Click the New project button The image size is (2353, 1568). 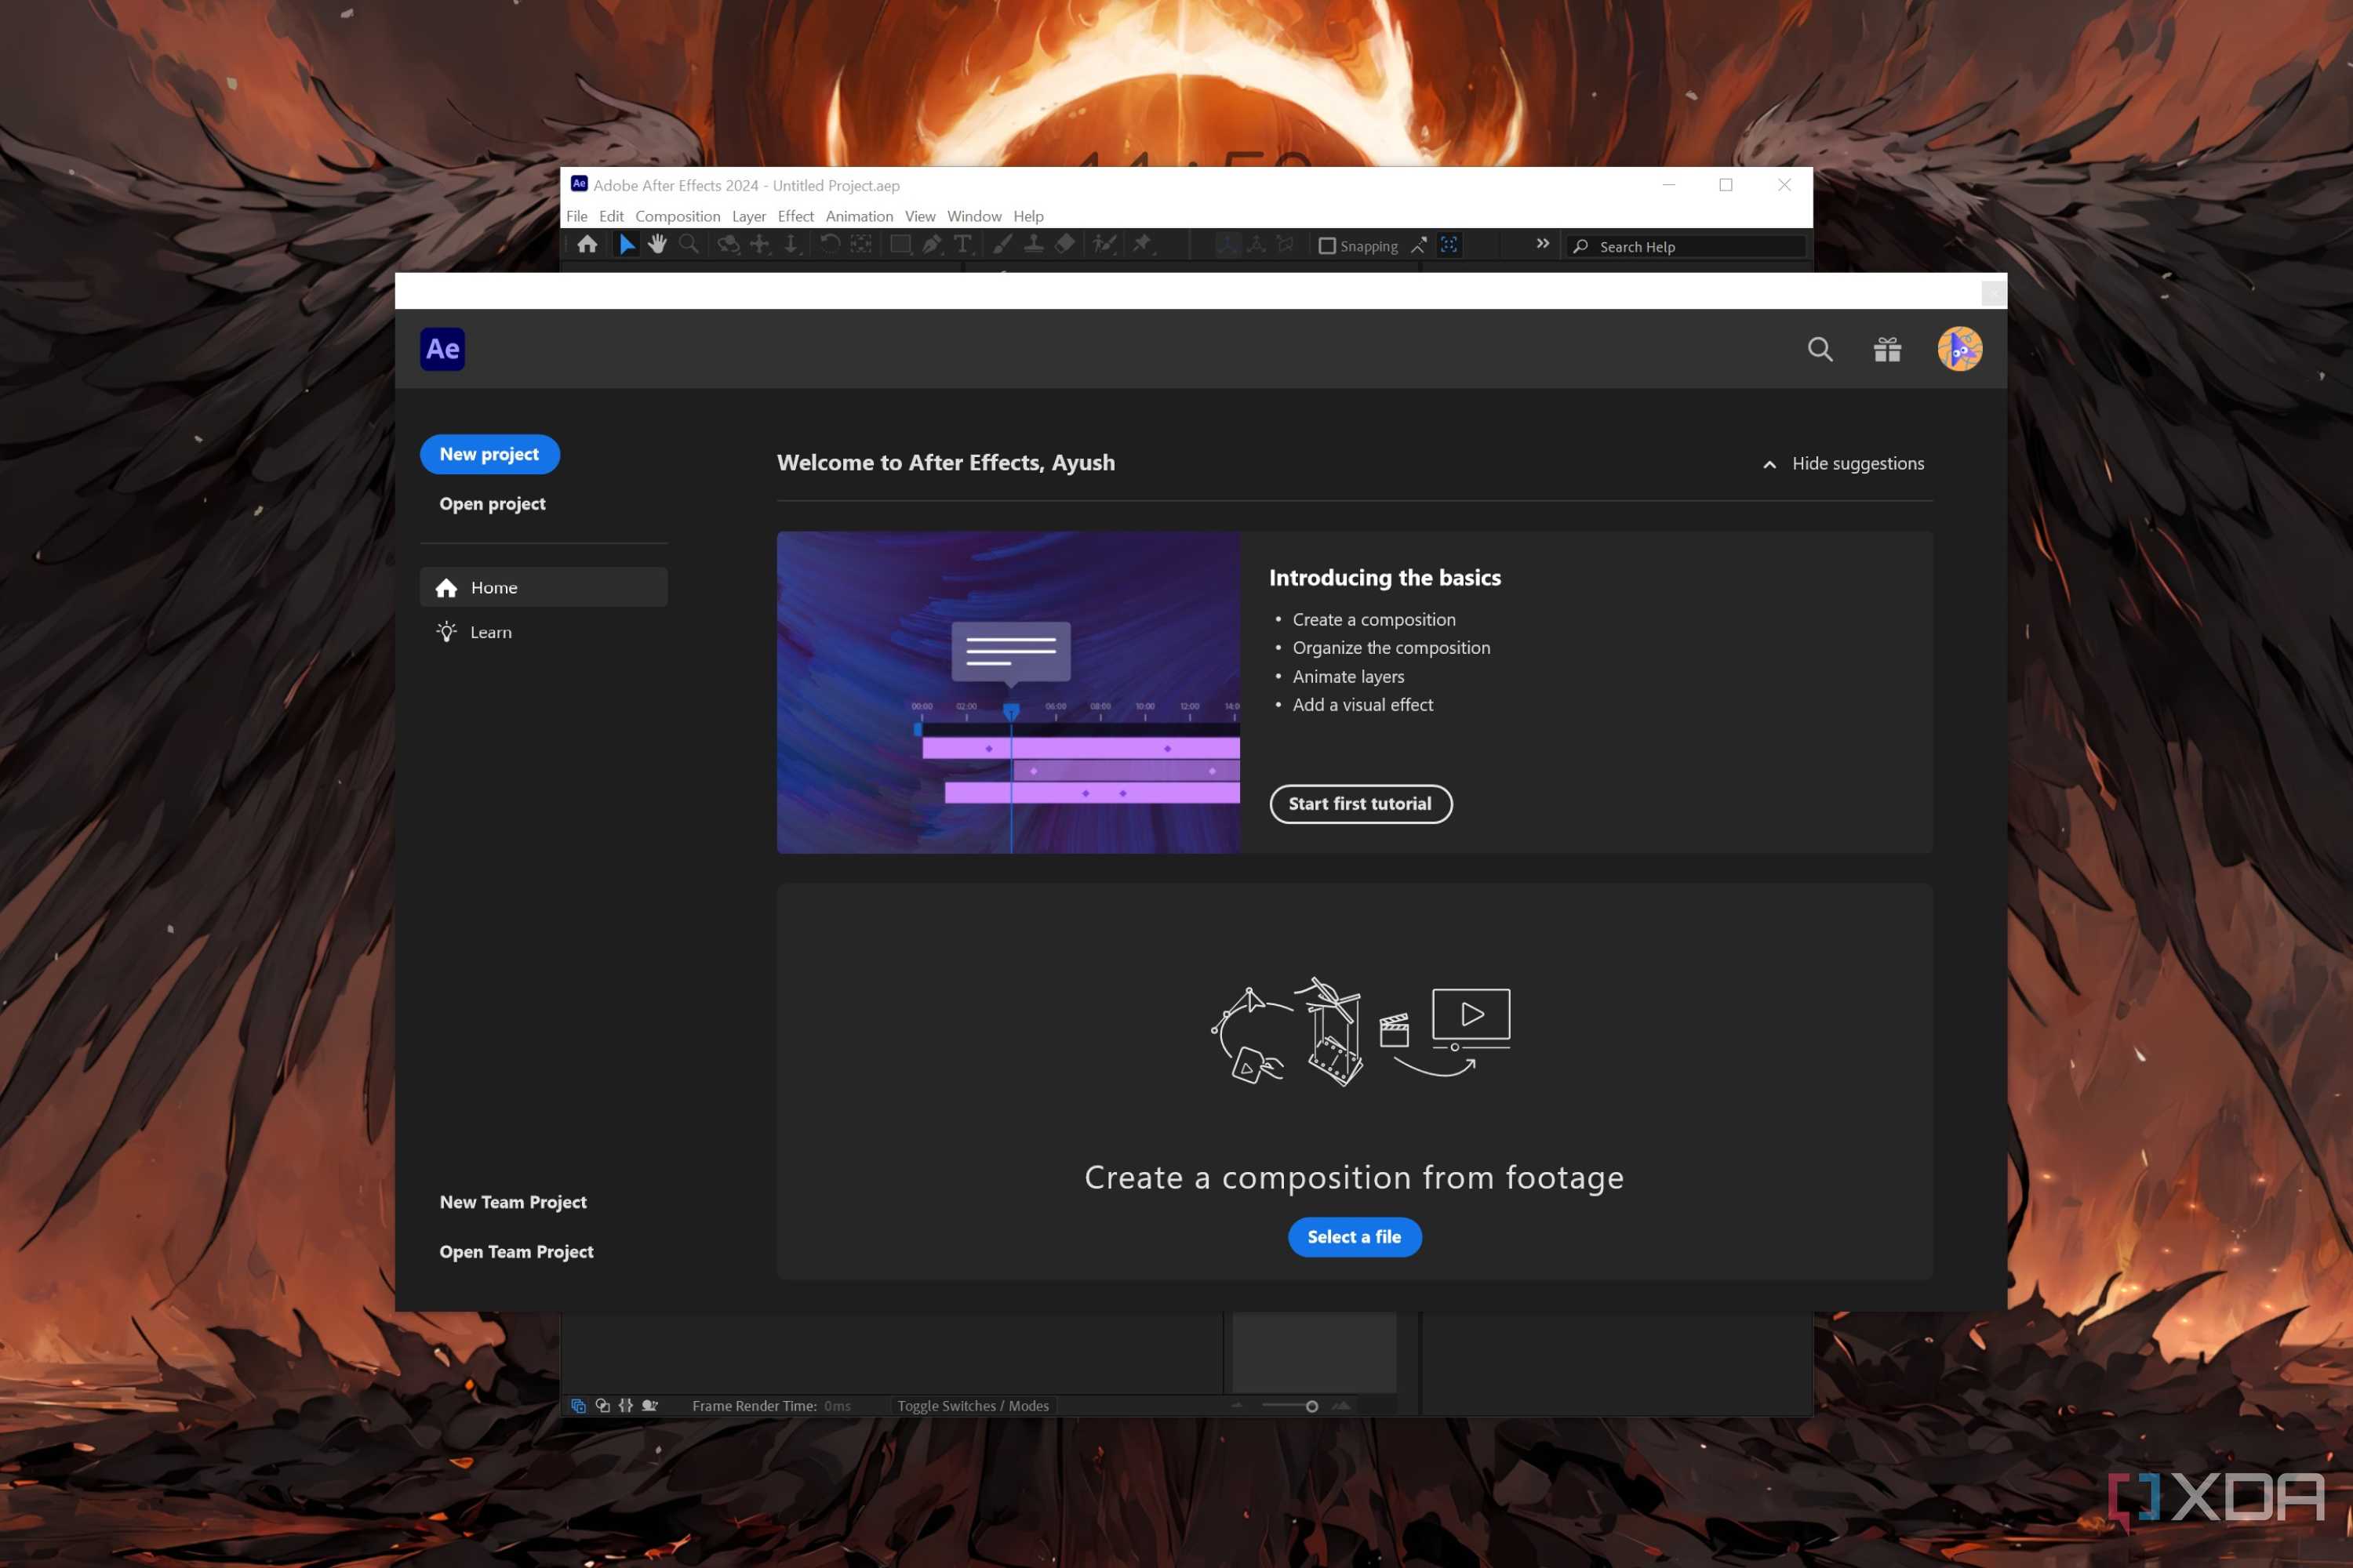[489, 454]
